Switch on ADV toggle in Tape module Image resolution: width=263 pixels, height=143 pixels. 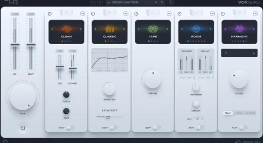click(x=156, y=127)
